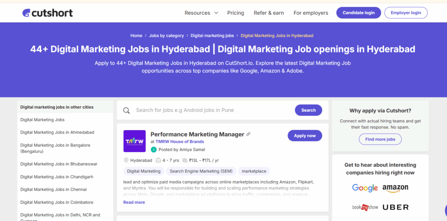Open Digital Marketing Jobs in Ahmedabad
The image size is (447, 221).
click(x=57, y=132)
